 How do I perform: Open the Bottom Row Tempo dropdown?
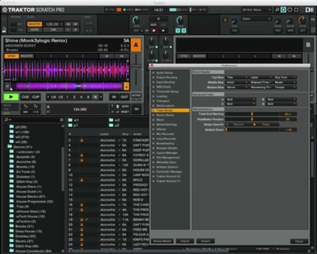(285, 87)
